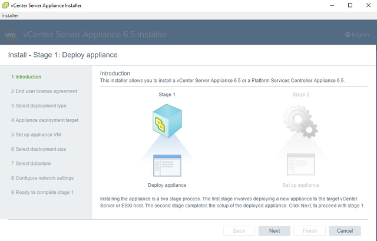Select step 4 Appliance deployment target
377x241 pixels.
pos(45,120)
